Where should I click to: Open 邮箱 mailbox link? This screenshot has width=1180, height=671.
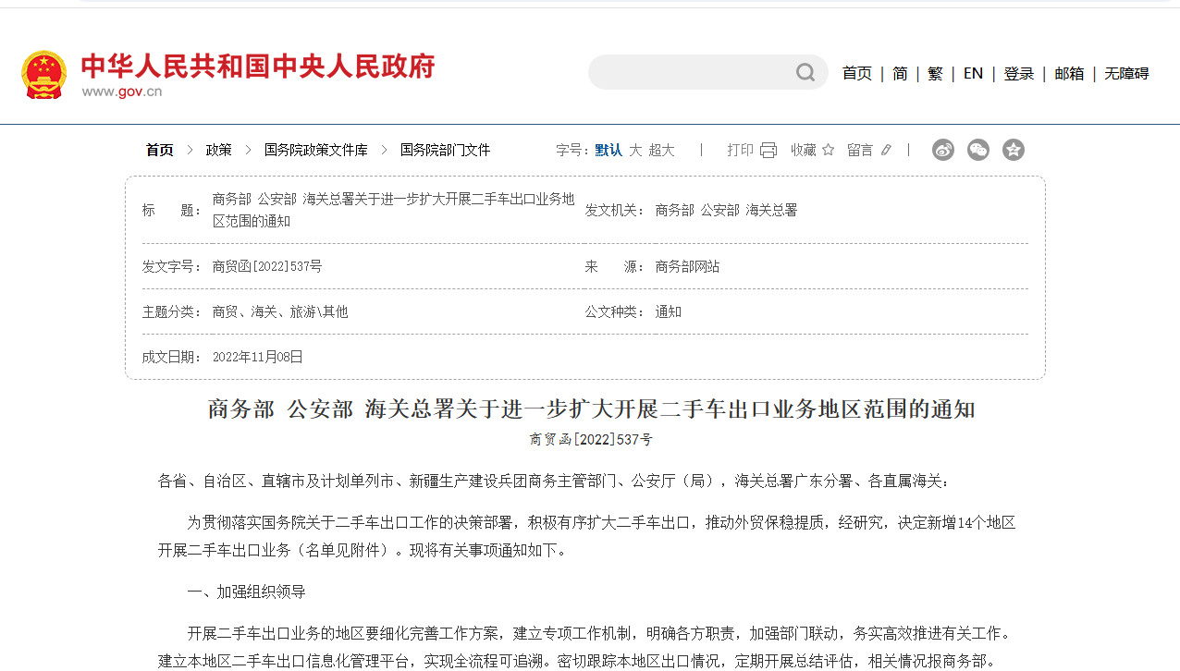click(x=1069, y=73)
